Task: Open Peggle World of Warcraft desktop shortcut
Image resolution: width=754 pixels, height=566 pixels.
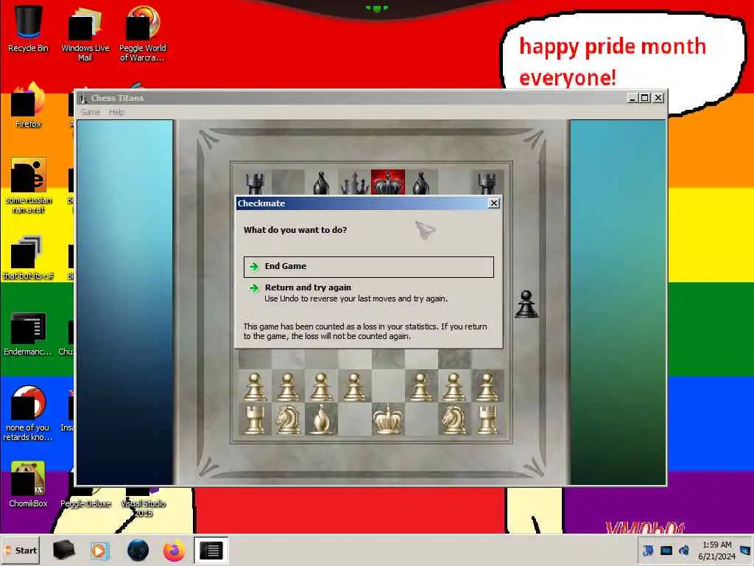Action: click(x=142, y=34)
